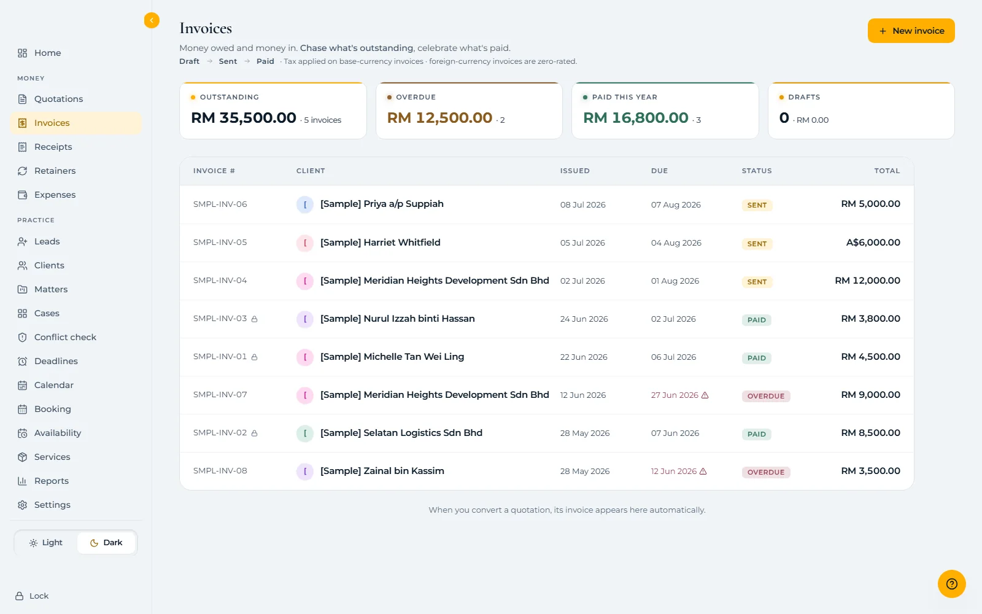Click the Deadlines alarm icon
The image size is (982, 614).
[x=23, y=361]
